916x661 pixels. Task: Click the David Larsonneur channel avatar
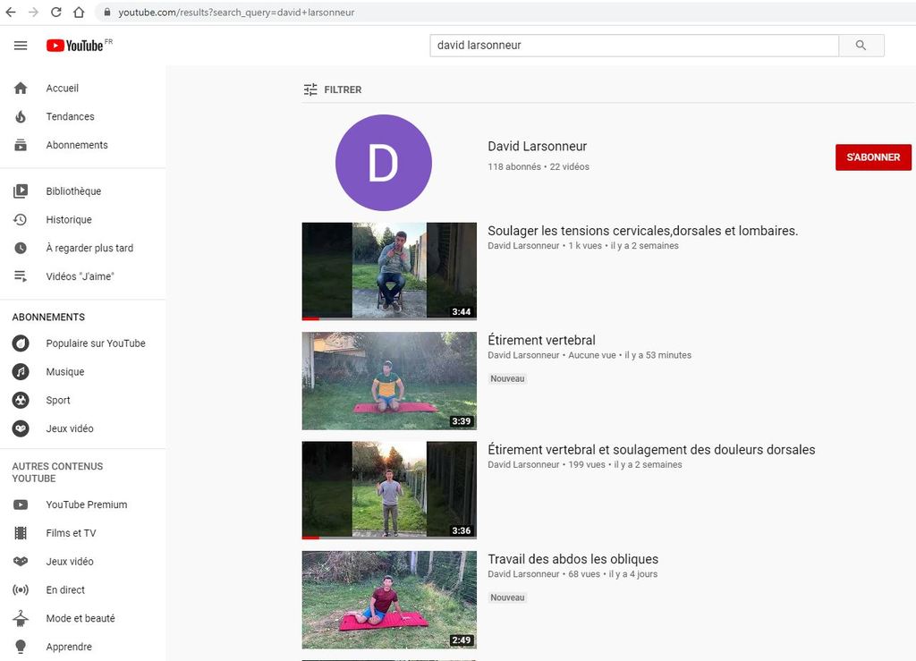pos(383,163)
